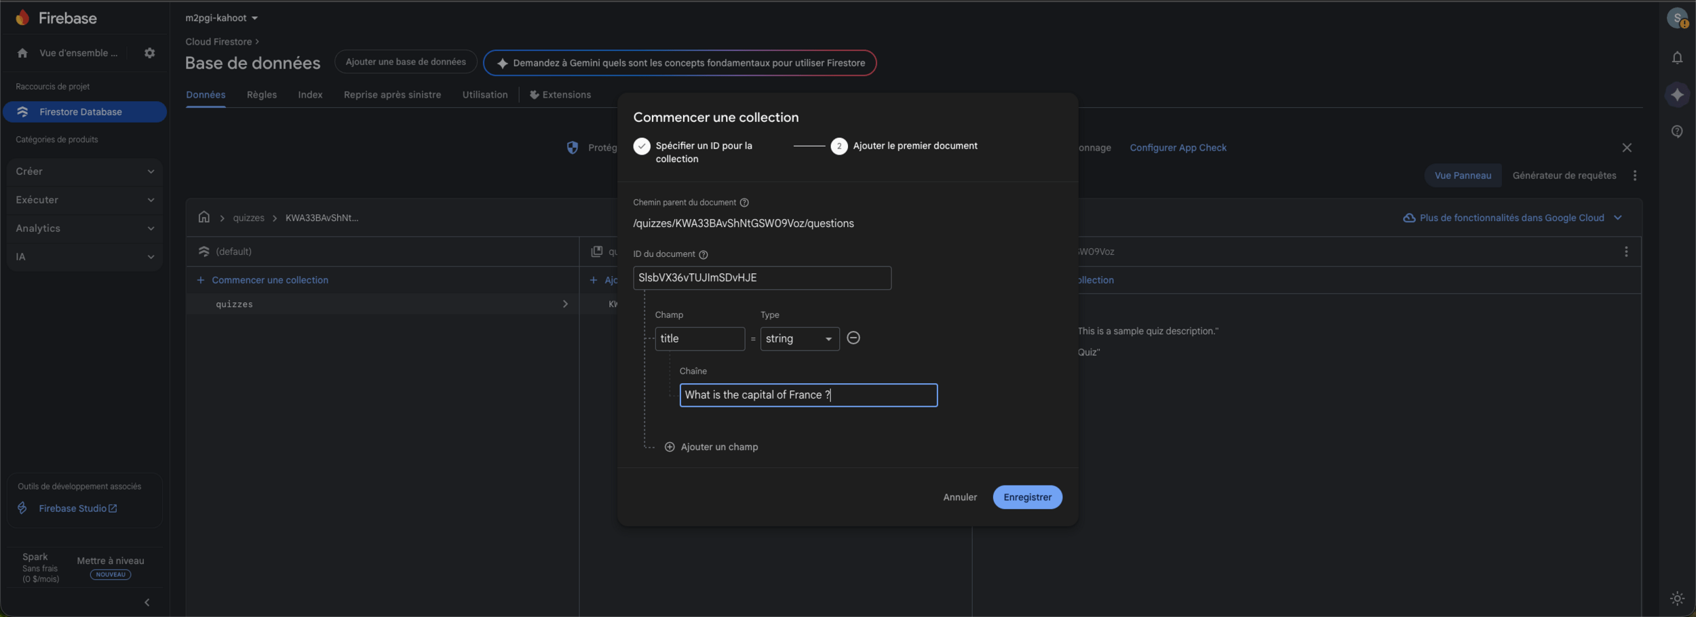Switch to the Index tab
The height and width of the screenshot is (617, 1696).
pyautogui.click(x=310, y=95)
